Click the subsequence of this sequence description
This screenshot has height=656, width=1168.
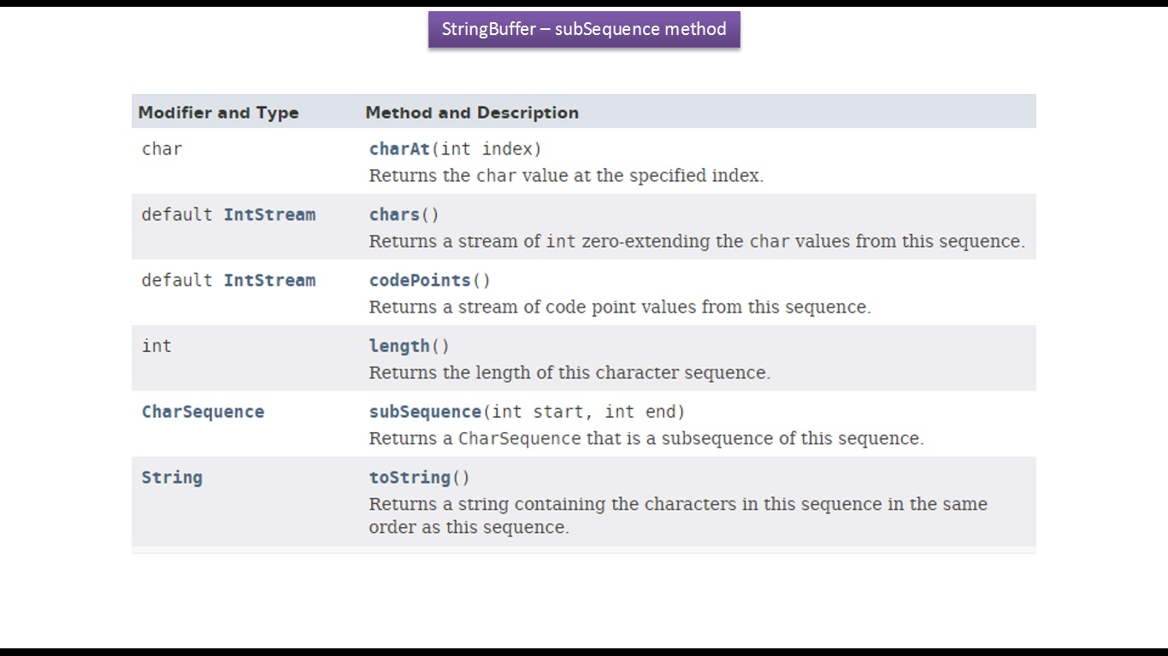click(x=646, y=439)
